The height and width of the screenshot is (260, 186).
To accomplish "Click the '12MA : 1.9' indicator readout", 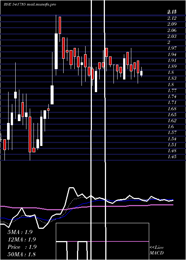I will (22, 240).
